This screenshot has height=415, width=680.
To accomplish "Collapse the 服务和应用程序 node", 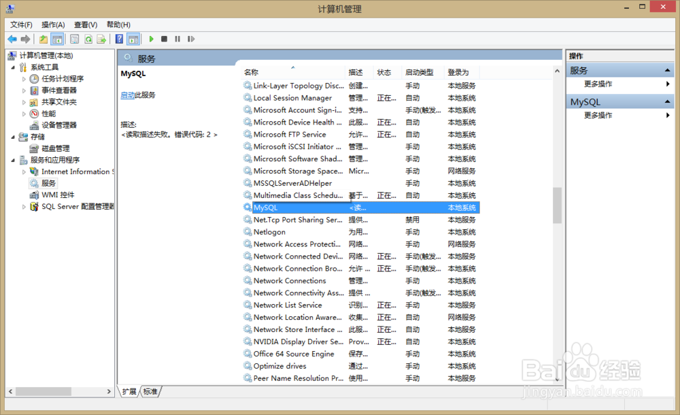I will tap(13, 160).
